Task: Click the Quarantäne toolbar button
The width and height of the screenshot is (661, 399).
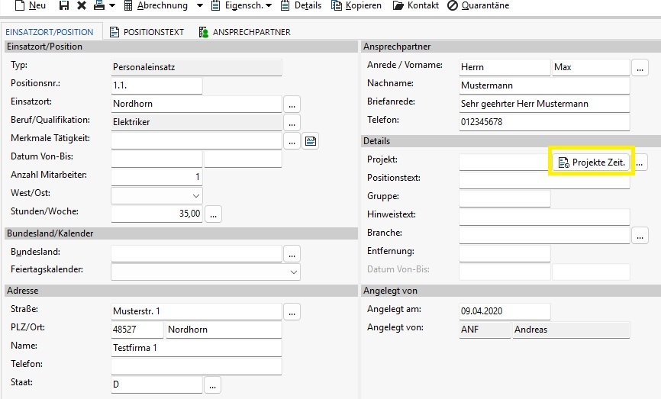Action: (478, 5)
